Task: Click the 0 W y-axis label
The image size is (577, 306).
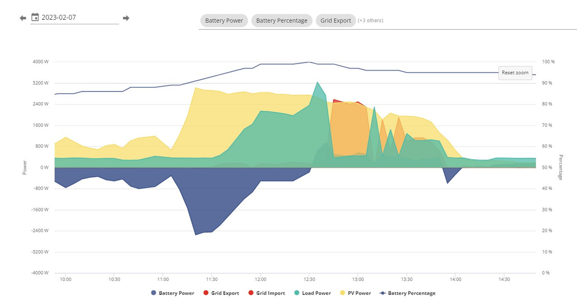Action: click(x=45, y=167)
